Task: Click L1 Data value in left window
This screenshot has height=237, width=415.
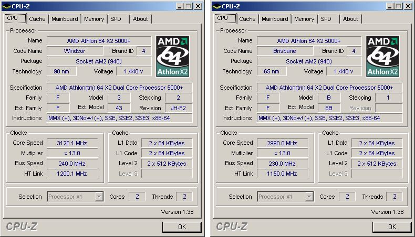Action: pyautogui.click(x=167, y=143)
